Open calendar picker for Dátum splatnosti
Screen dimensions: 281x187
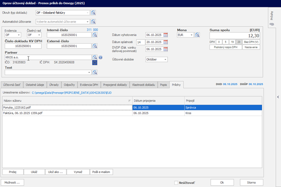coord(165,42)
